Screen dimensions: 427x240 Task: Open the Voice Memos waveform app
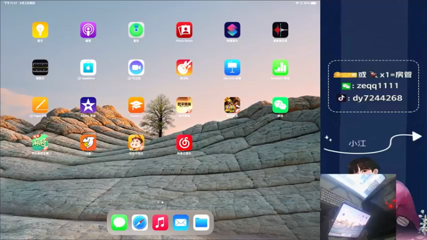(280, 30)
